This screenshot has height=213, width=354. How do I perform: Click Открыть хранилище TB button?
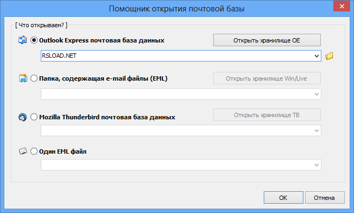(267, 115)
